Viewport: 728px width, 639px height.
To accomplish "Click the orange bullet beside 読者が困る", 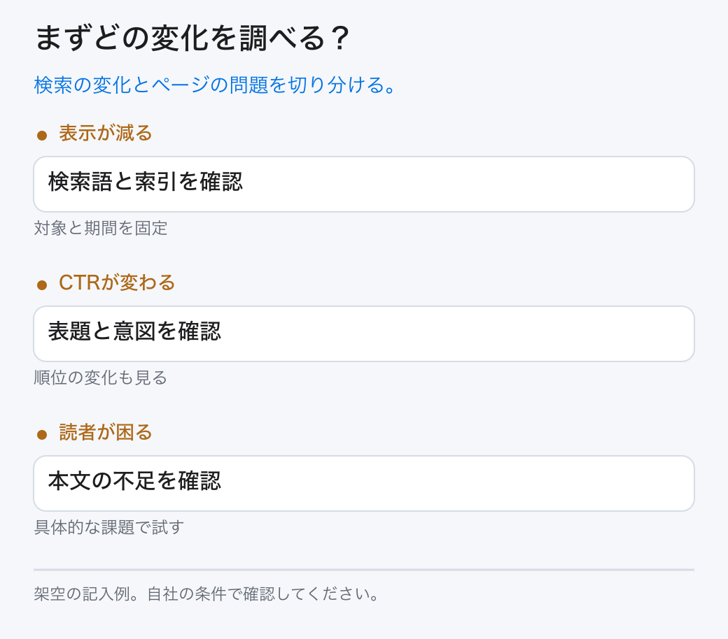I will coord(42,434).
